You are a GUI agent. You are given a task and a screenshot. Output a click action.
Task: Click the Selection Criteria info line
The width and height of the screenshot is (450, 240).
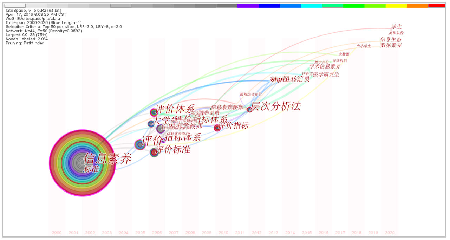[64, 27]
